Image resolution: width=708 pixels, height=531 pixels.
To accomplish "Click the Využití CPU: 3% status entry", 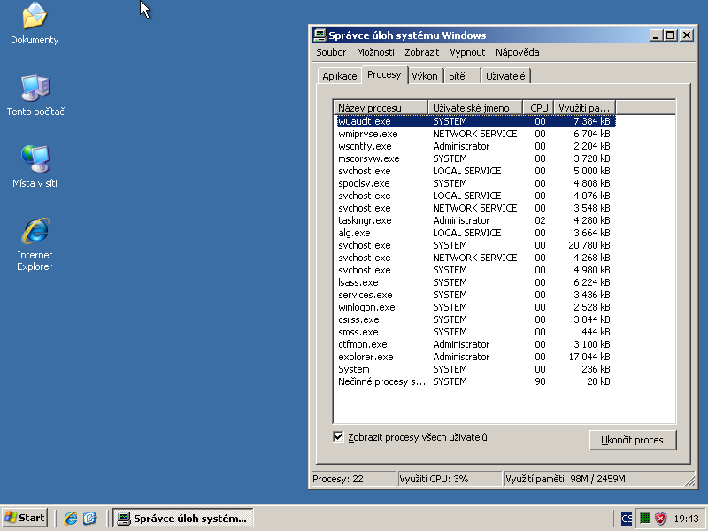I will 450,479.
